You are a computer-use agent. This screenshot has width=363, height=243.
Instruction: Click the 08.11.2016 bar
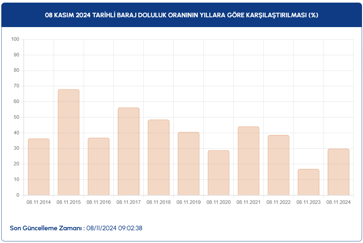point(99,166)
